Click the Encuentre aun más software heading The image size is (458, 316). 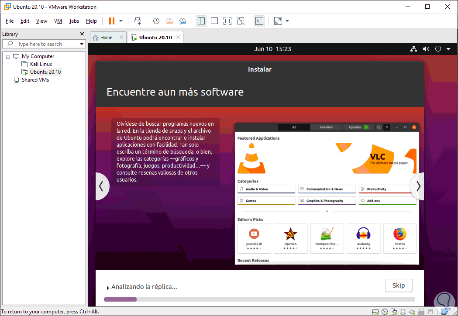click(x=175, y=92)
